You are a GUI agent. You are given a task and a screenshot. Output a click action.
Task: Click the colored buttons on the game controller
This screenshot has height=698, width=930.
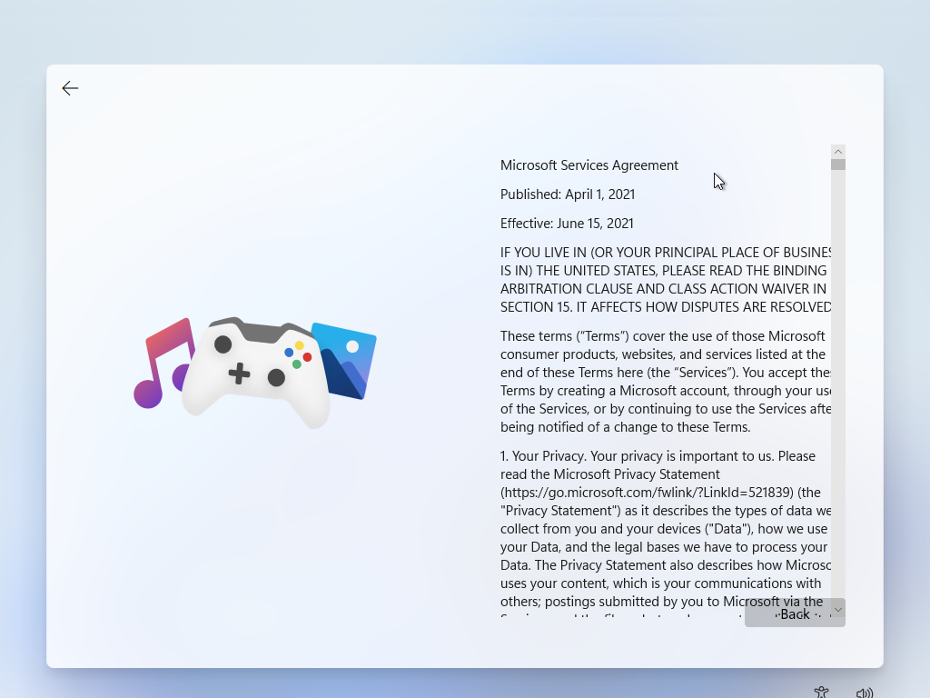tap(298, 354)
